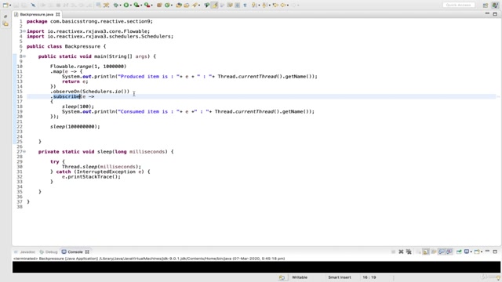Expand the Debug configurations dropdown arrow
The height and width of the screenshot is (282, 502).
point(120,5)
